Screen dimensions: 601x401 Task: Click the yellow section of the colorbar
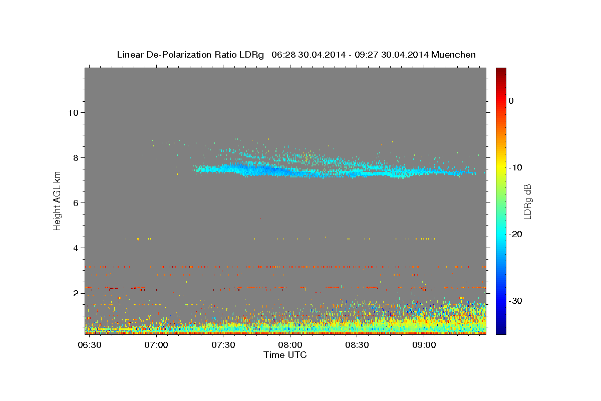coord(501,165)
